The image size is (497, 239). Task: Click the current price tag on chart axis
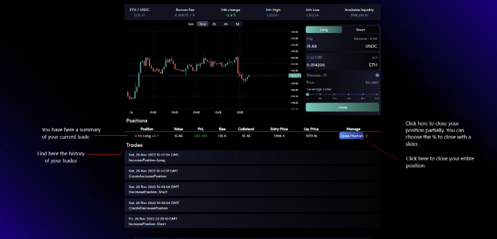coord(294,75)
